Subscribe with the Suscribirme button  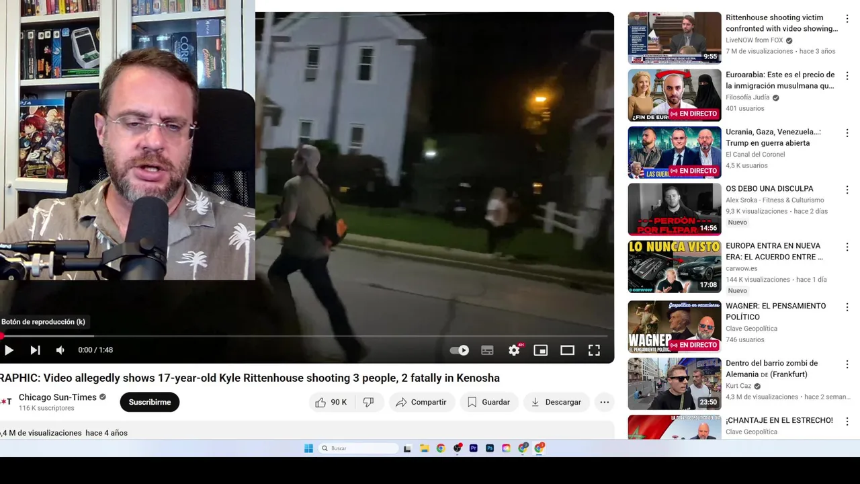150,402
